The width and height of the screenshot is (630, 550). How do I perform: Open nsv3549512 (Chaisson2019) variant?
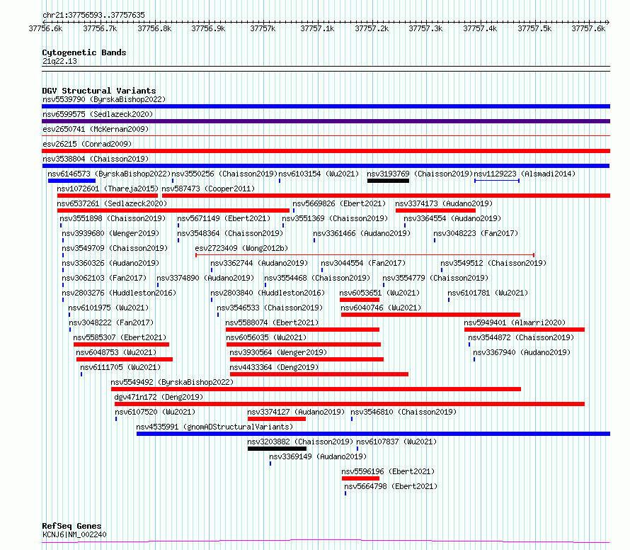(x=493, y=263)
